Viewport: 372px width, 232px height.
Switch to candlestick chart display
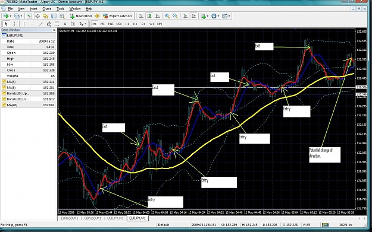(149, 16)
